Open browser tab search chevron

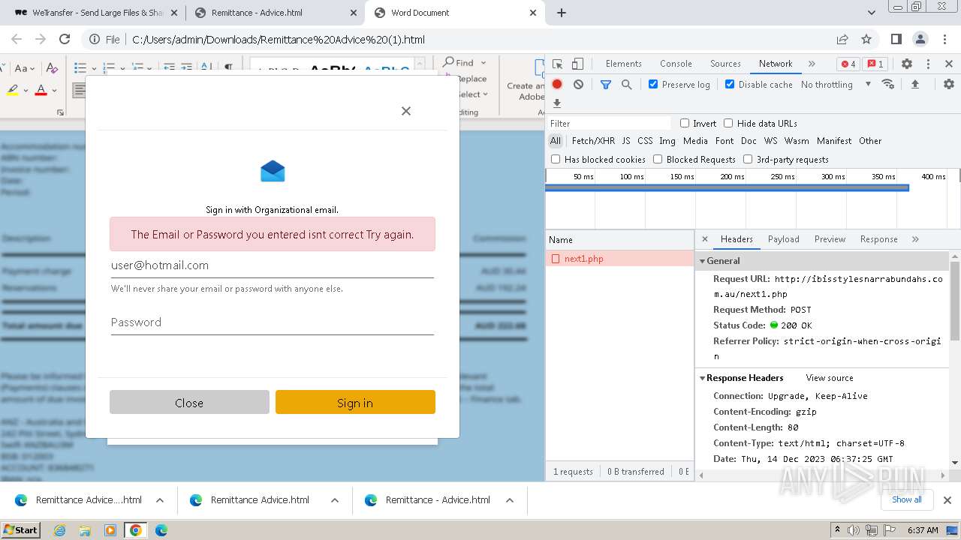(872, 13)
